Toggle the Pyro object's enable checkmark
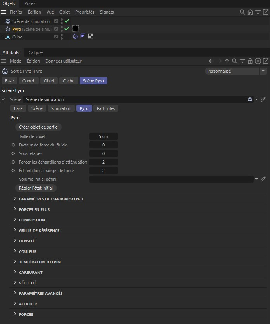 click(x=67, y=29)
